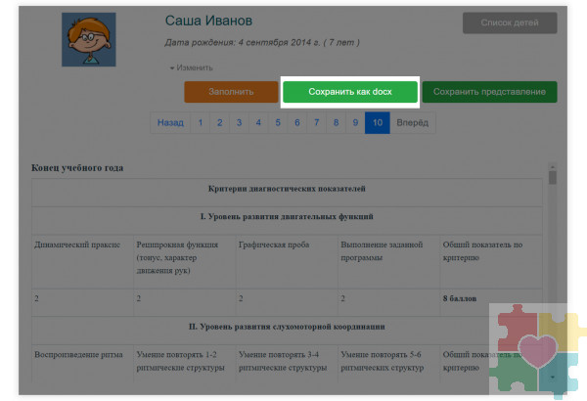Image resolution: width=587 pixels, height=401 pixels.
Task: Select page 8 in the pagination
Action: [x=336, y=123]
